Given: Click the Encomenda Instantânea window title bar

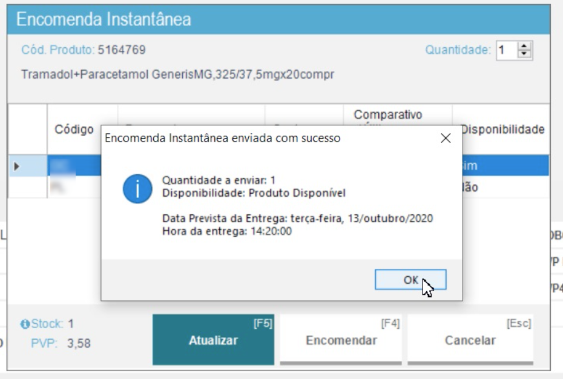Looking at the screenshot, I should tap(278, 19).
